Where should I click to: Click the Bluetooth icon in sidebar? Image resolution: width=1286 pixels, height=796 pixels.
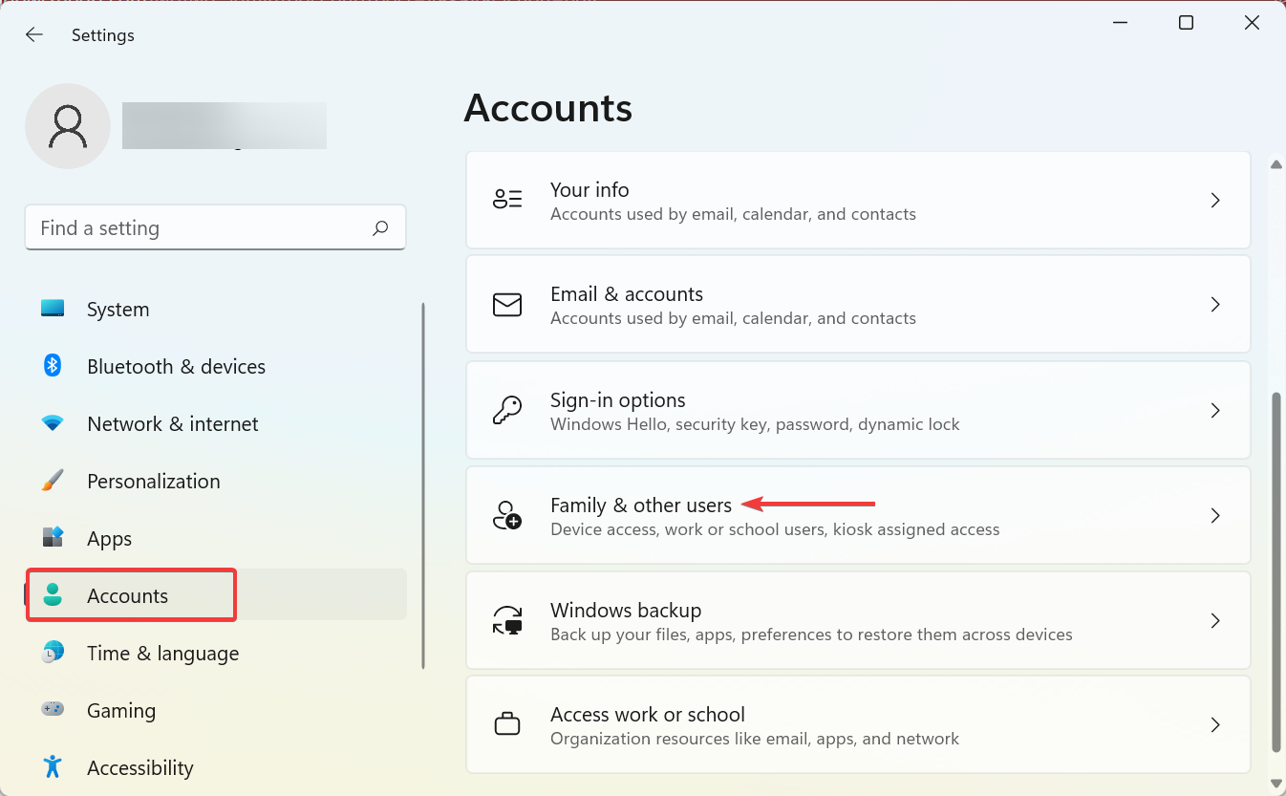53,366
